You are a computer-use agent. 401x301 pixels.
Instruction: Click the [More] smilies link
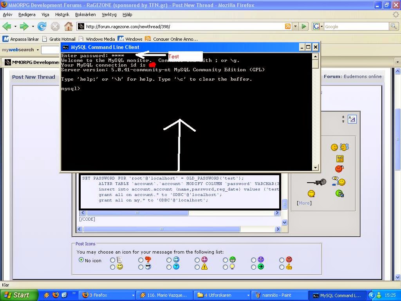click(304, 203)
